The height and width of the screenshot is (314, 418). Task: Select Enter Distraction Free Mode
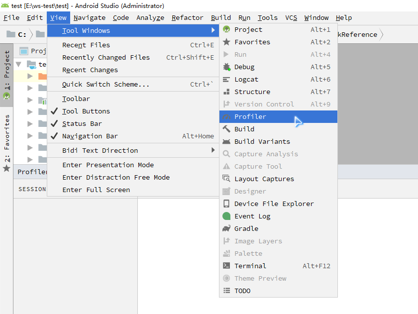tap(133, 177)
